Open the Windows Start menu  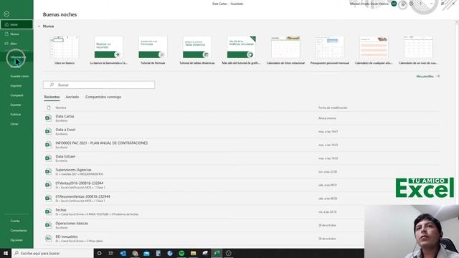(x=6, y=253)
